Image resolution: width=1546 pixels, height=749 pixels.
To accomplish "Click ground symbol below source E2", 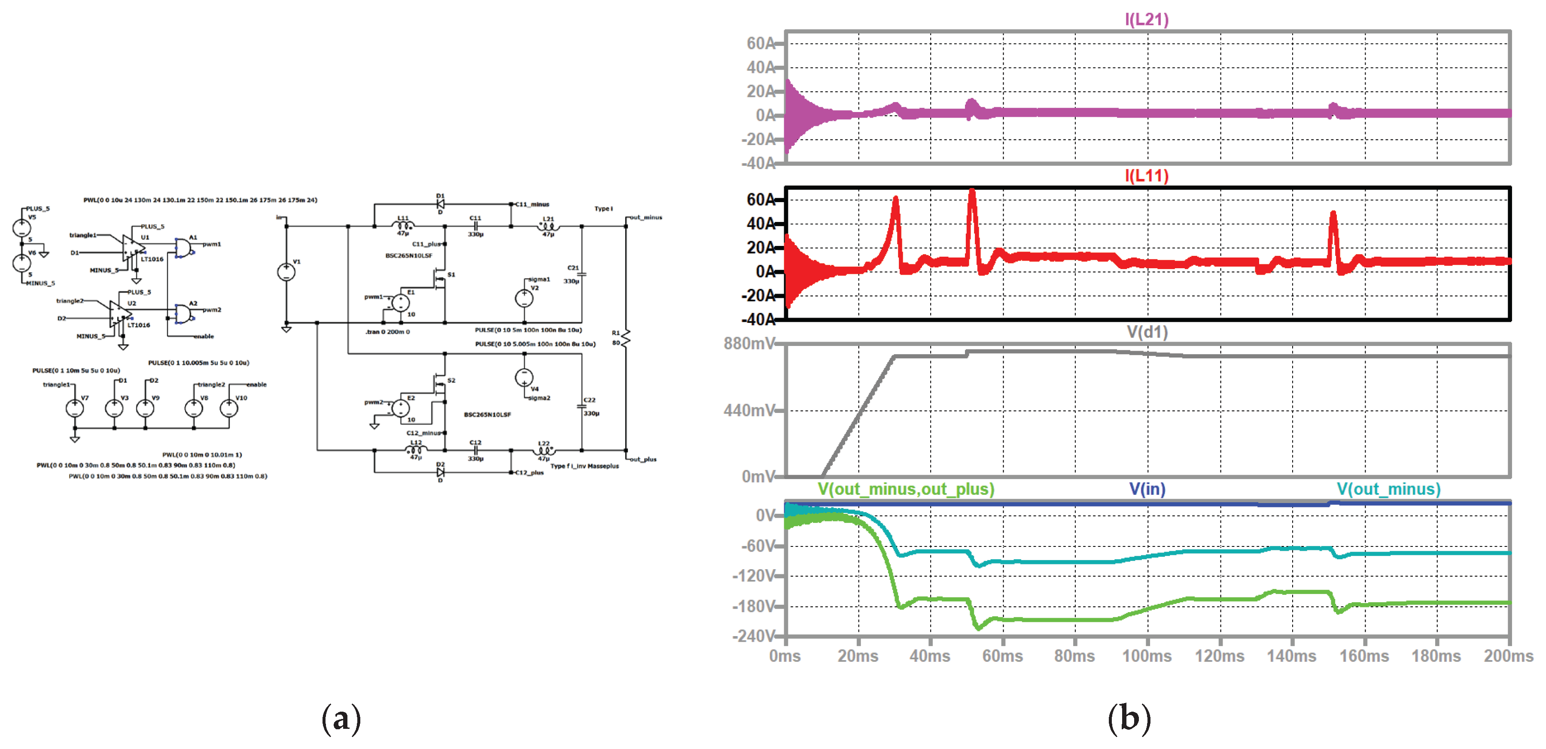I will coord(375,426).
